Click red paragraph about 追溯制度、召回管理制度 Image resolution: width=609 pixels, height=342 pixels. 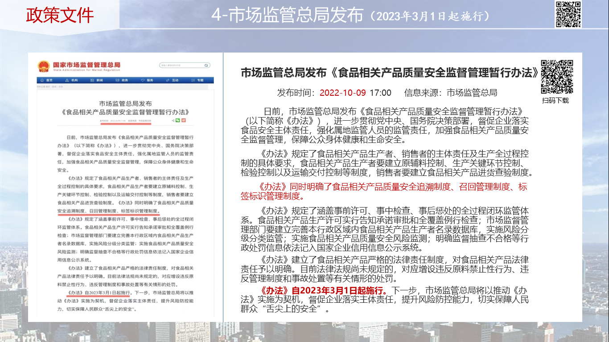tap(384, 191)
